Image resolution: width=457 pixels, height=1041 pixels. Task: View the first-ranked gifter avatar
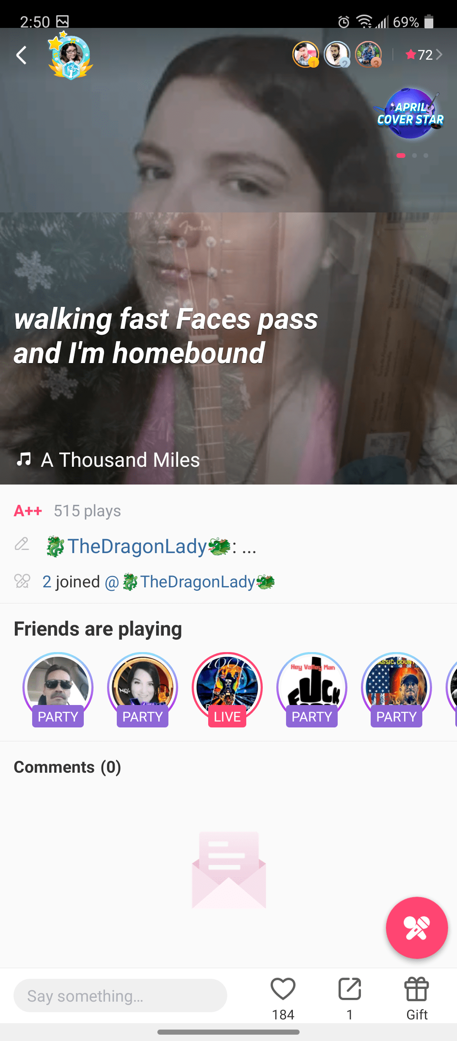pyautogui.click(x=306, y=55)
